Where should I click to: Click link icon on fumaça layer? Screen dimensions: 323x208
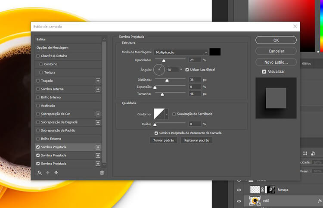[x=262, y=189]
